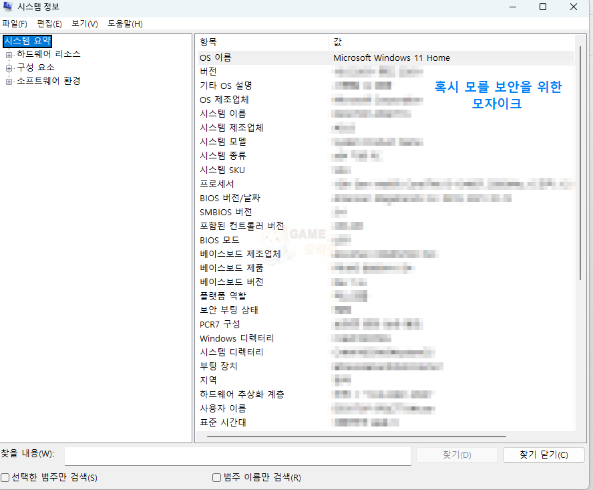Select the 시스템 이름 row
This screenshot has width=593, height=490.
(386, 114)
